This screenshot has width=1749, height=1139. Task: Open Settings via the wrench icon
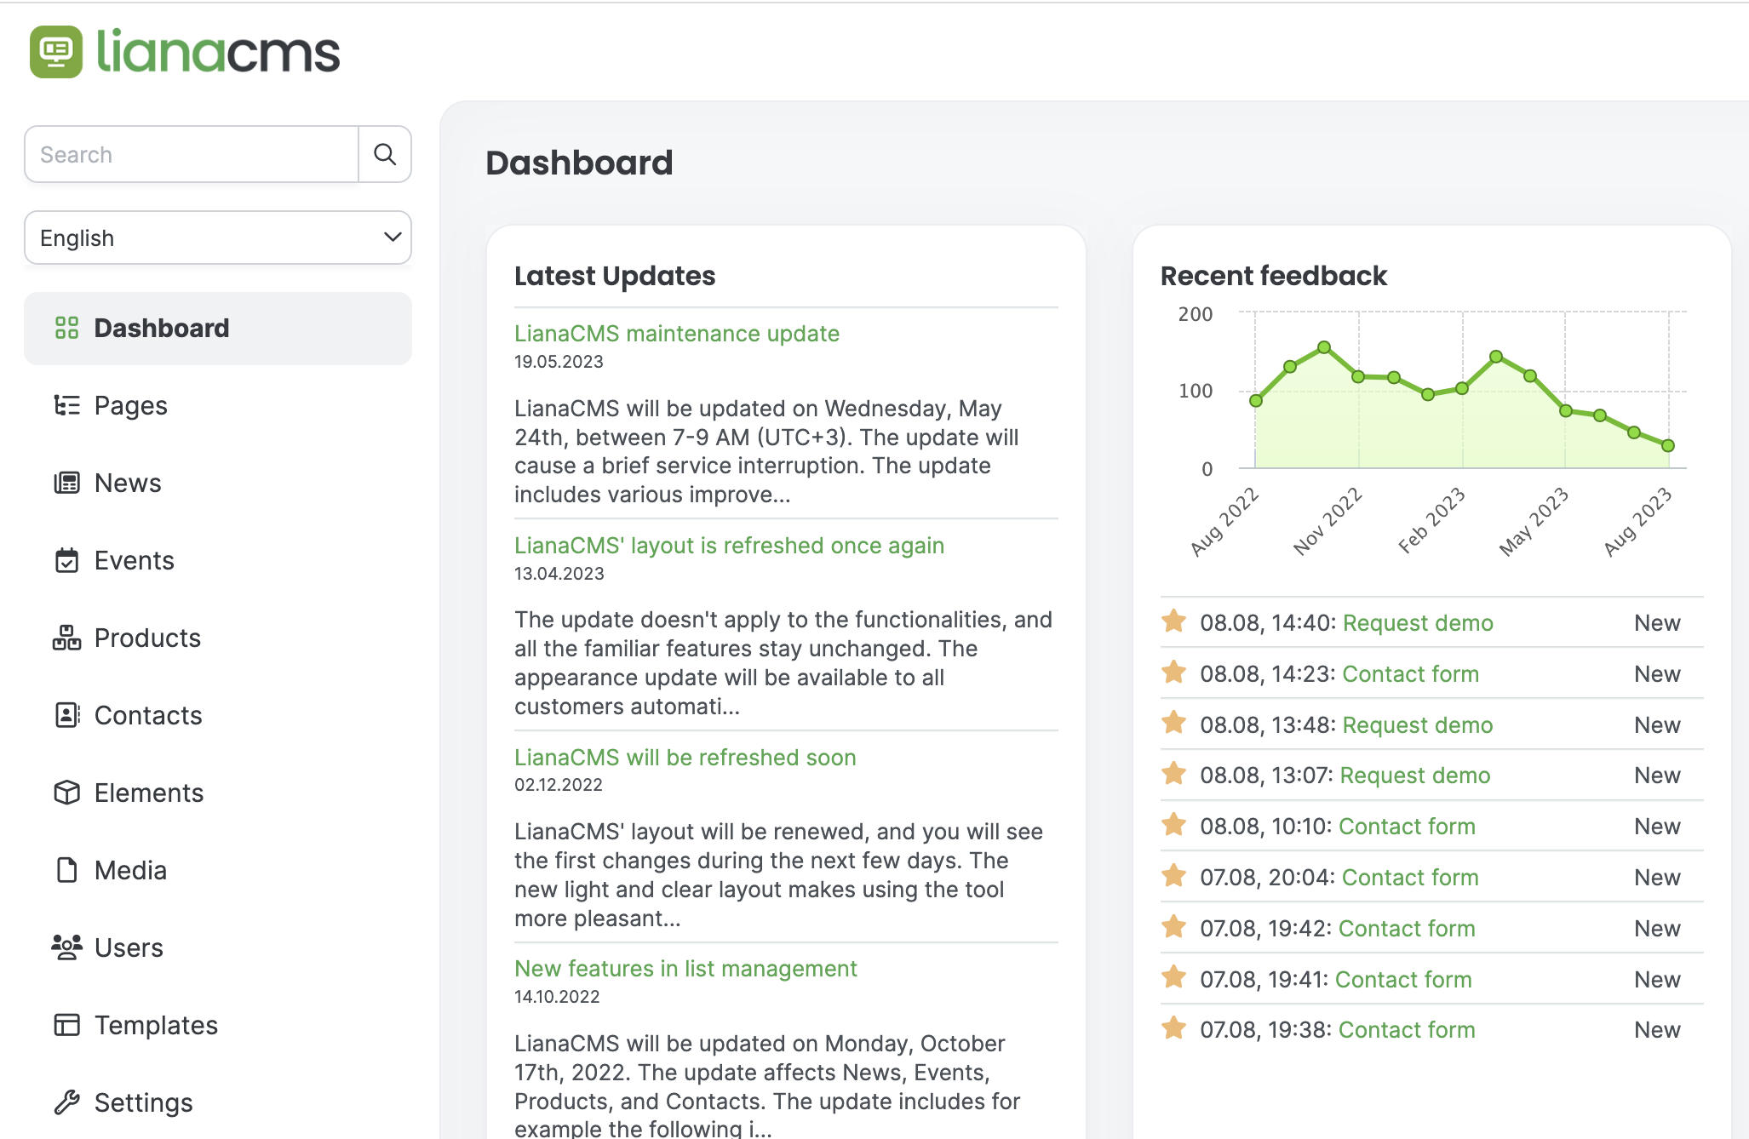pos(67,1102)
